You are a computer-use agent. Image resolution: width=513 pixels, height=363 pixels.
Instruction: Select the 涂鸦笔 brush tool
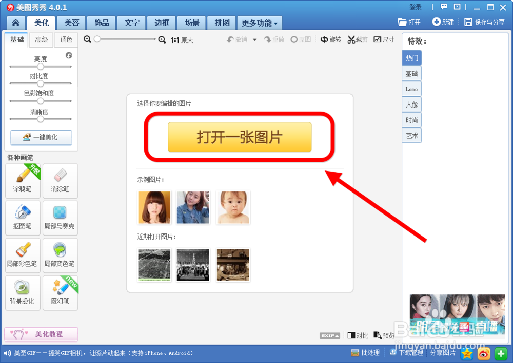[23, 181]
